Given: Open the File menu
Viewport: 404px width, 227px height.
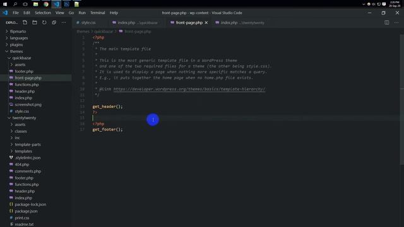Looking at the screenshot, I should [16, 13].
